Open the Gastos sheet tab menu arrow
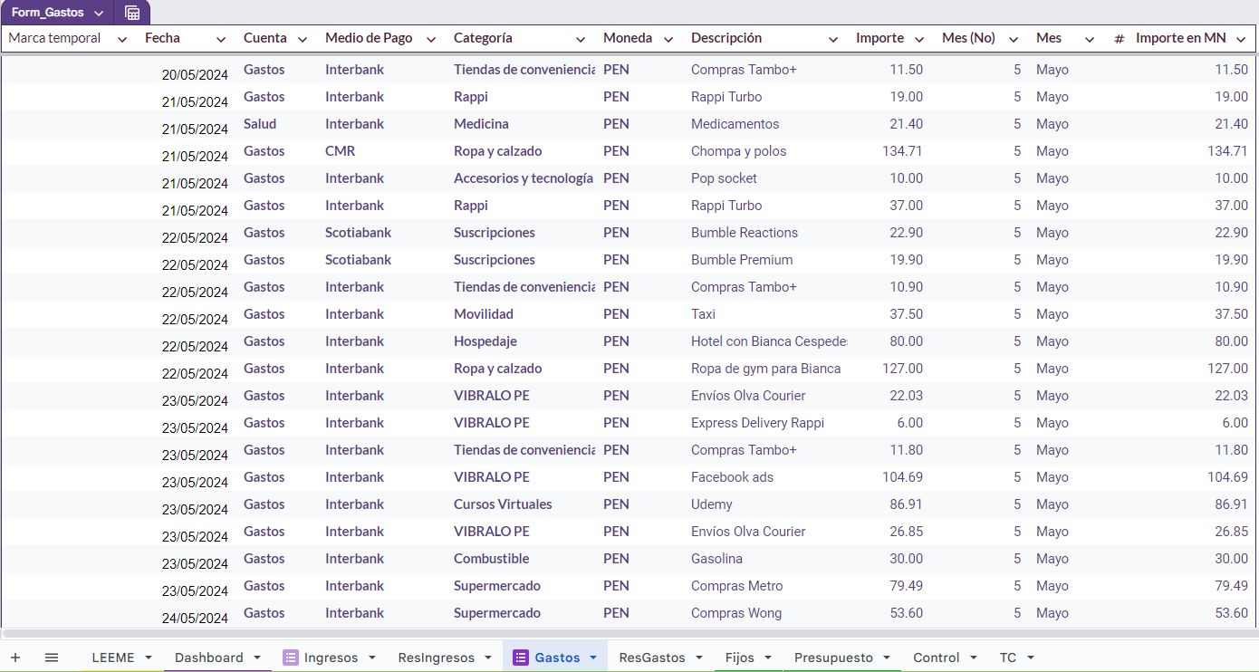 pyautogui.click(x=593, y=658)
